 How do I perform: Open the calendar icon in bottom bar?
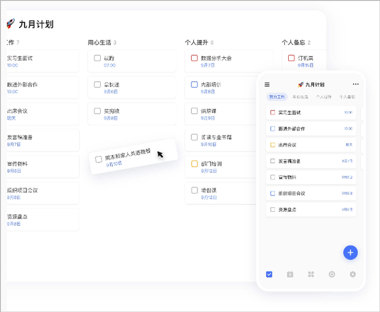coord(289,275)
